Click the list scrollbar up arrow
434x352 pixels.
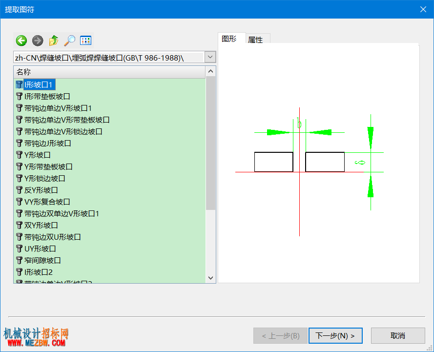pos(210,71)
